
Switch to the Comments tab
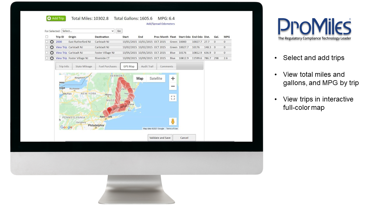[x=167, y=66]
